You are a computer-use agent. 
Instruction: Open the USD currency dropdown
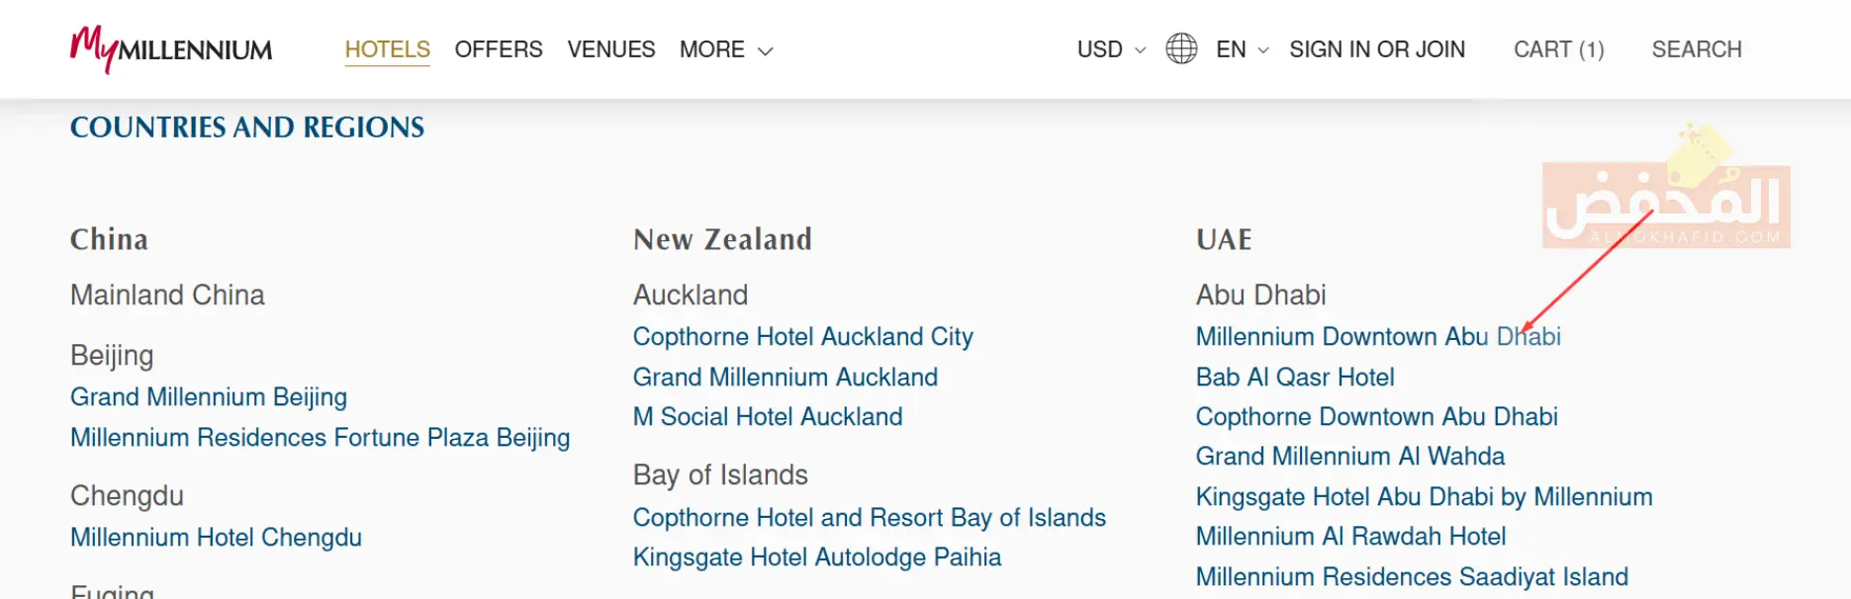pyautogui.click(x=1111, y=49)
